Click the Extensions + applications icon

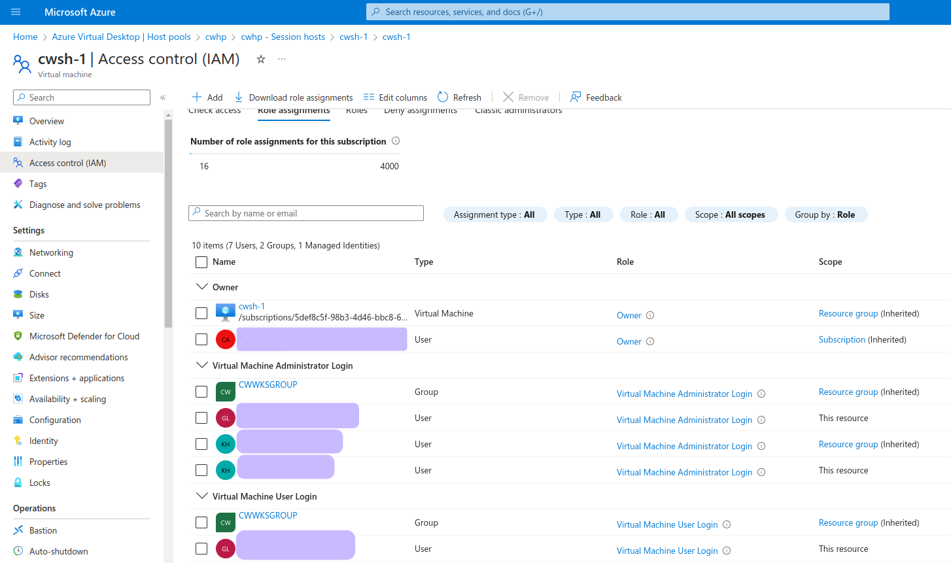18,378
